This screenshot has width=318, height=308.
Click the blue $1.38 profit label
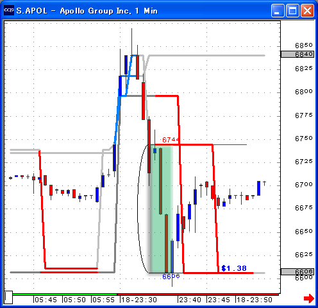[234, 268]
